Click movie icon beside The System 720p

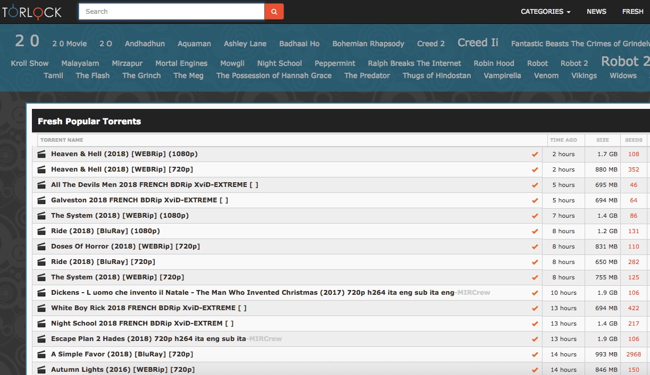click(x=41, y=277)
